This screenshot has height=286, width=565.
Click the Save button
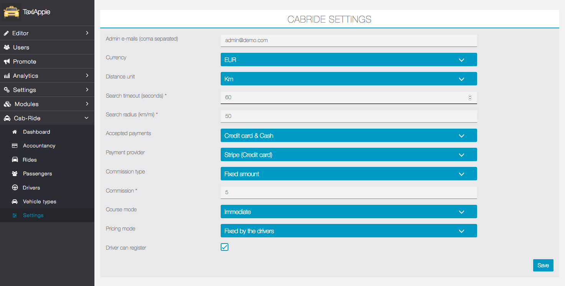point(543,265)
